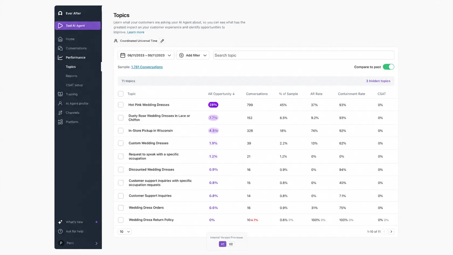Click Customer Support Inquiries topic name
The image size is (453, 255).
[x=150, y=196]
